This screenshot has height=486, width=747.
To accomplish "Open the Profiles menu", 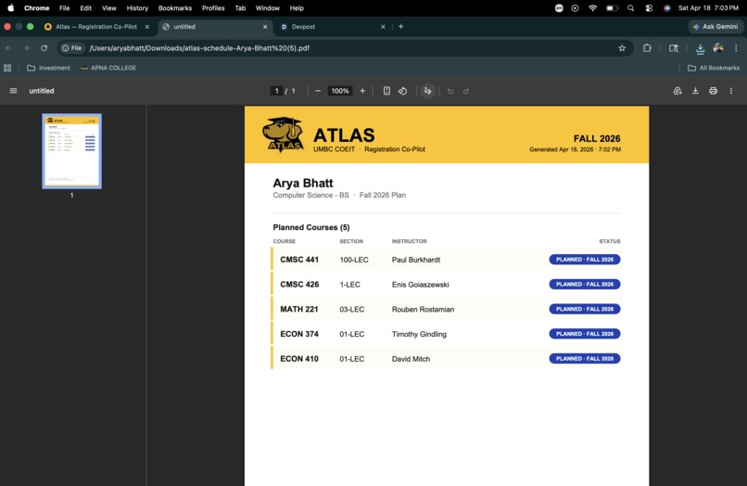I will [213, 8].
